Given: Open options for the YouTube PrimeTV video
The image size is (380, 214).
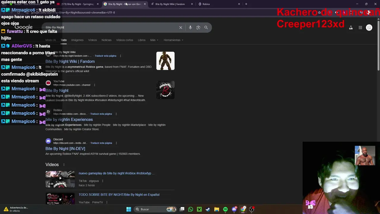Looking at the screenshot, I should click(x=107, y=202).
